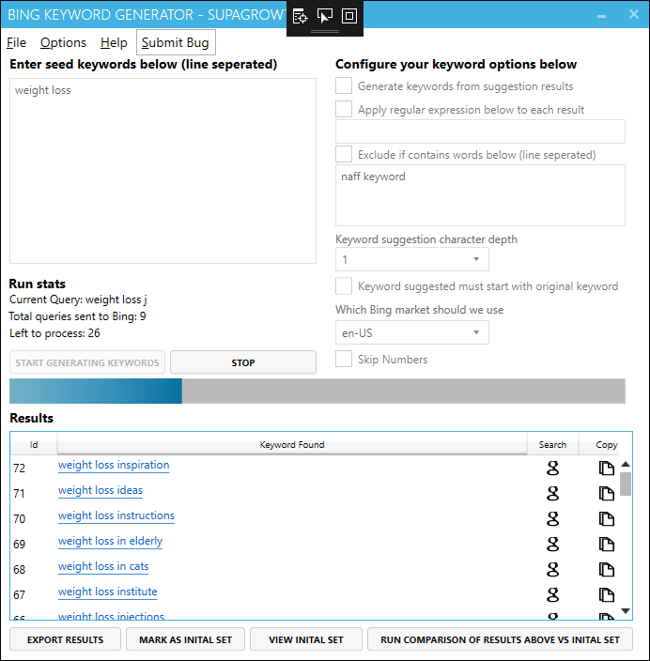Screen dimensions: 650x661
Task: Minimize the Bing Keyword Generator window
Action: click(601, 15)
